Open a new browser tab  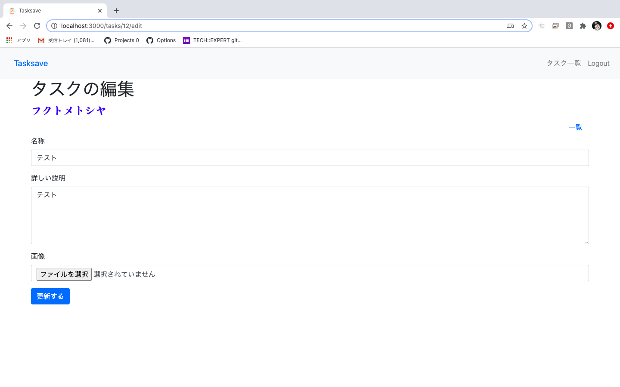point(116,11)
